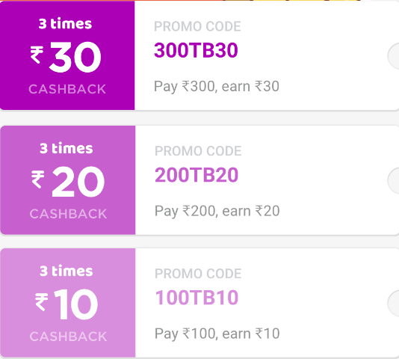Click the ₹10 cashback light purple badge
This screenshot has height=359, width=399.
pyautogui.click(x=68, y=303)
